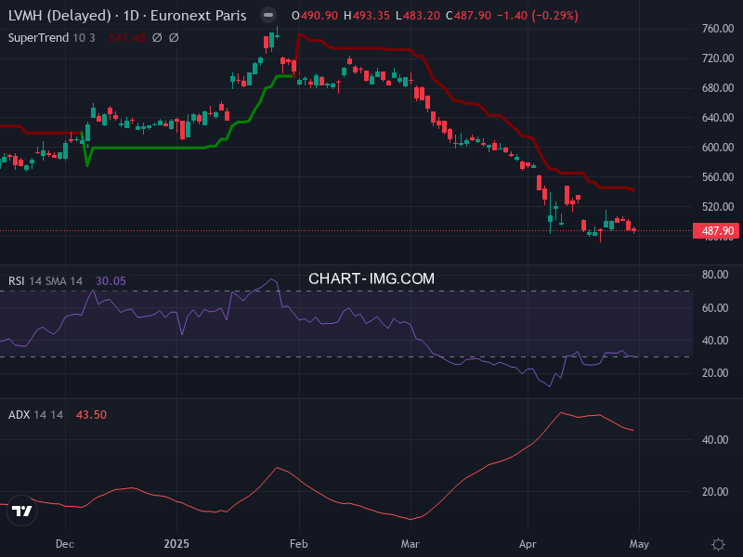The height and width of the screenshot is (557, 743).
Task: Click 520.00 on the price scale
Action: [x=718, y=206]
